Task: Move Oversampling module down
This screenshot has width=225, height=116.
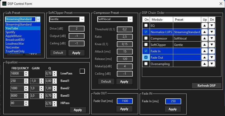Action: [x=212, y=64]
